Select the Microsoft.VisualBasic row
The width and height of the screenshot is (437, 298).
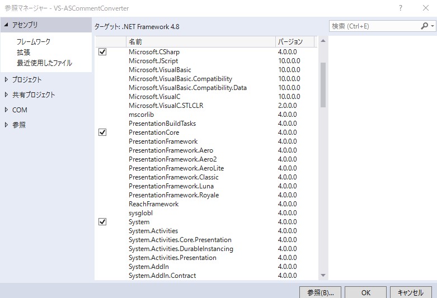click(x=206, y=70)
